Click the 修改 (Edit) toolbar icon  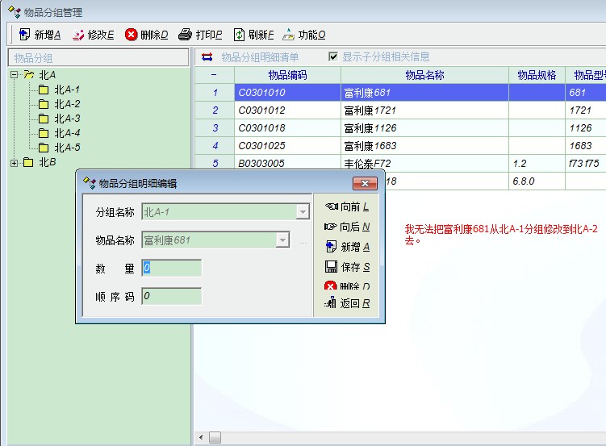(78, 35)
